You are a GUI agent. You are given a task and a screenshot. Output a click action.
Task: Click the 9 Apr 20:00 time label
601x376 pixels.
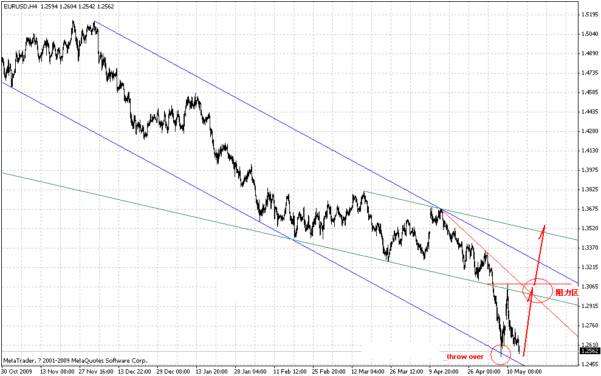pyautogui.click(x=444, y=371)
